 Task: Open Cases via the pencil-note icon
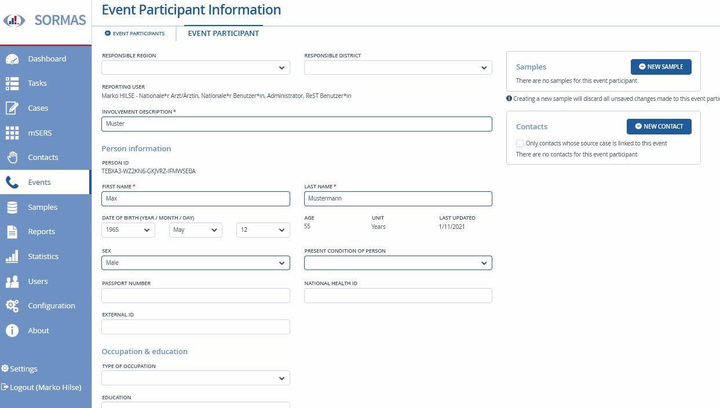[x=12, y=108]
